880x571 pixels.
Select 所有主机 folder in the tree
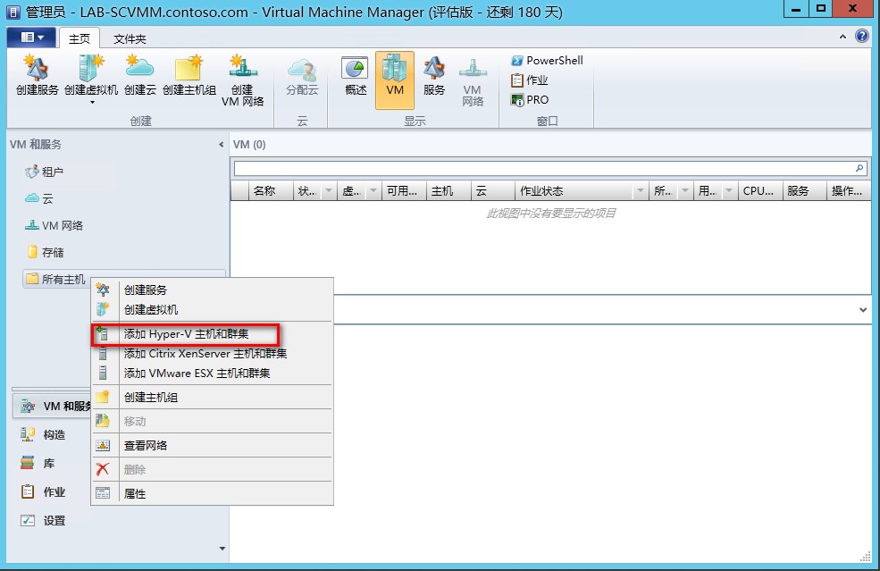pyautogui.click(x=55, y=279)
